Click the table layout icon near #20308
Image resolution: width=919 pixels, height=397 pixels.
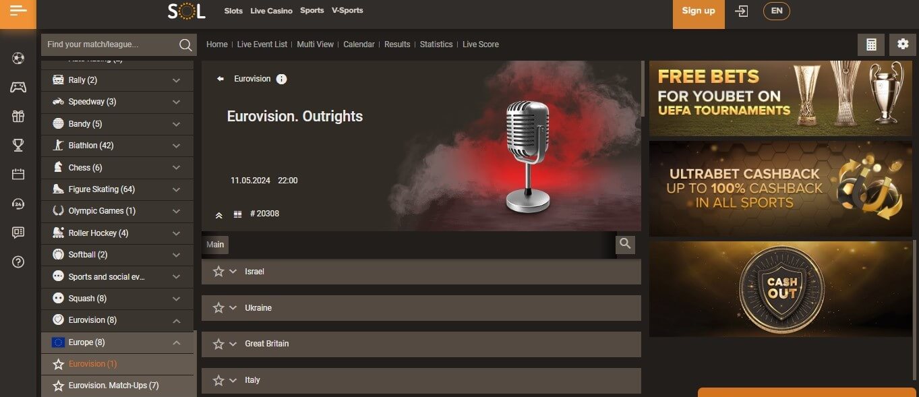237,214
